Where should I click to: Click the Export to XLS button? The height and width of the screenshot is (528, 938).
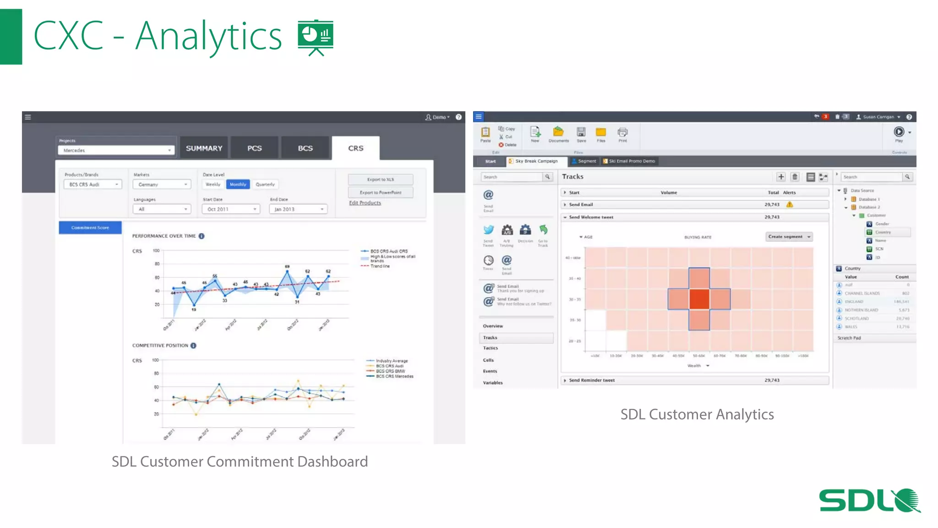380,180
